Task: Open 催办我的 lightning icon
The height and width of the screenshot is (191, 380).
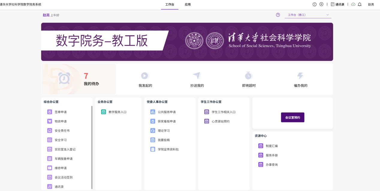Action: [300, 76]
